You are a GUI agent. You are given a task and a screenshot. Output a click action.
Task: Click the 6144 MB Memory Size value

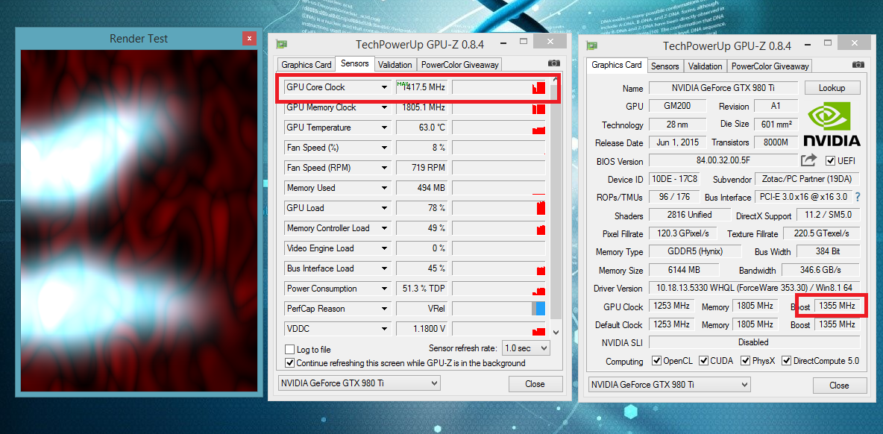(684, 270)
